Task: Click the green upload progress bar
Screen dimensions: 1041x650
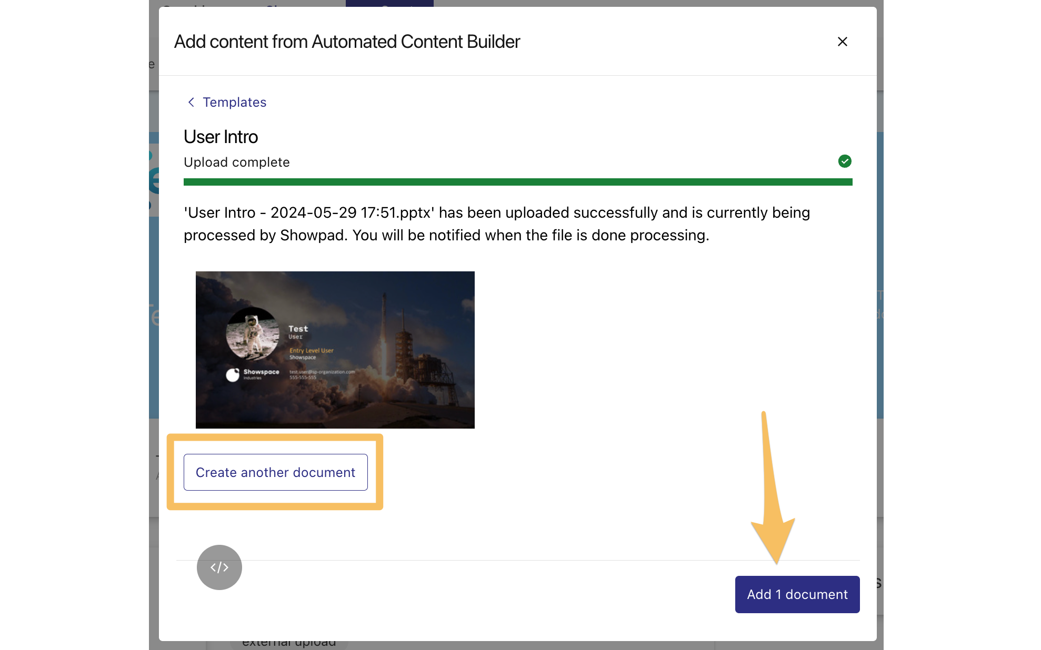Action: [518, 182]
